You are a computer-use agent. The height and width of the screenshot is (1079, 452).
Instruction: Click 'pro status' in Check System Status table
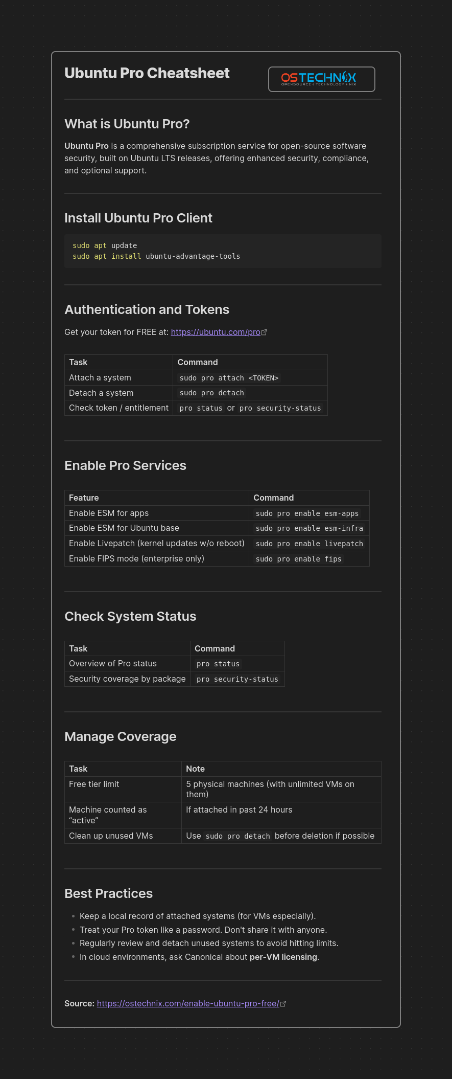coord(218,664)
